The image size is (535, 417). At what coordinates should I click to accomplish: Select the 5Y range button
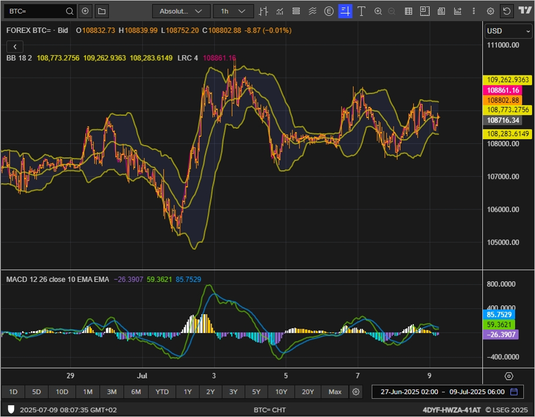coord(256,392)
